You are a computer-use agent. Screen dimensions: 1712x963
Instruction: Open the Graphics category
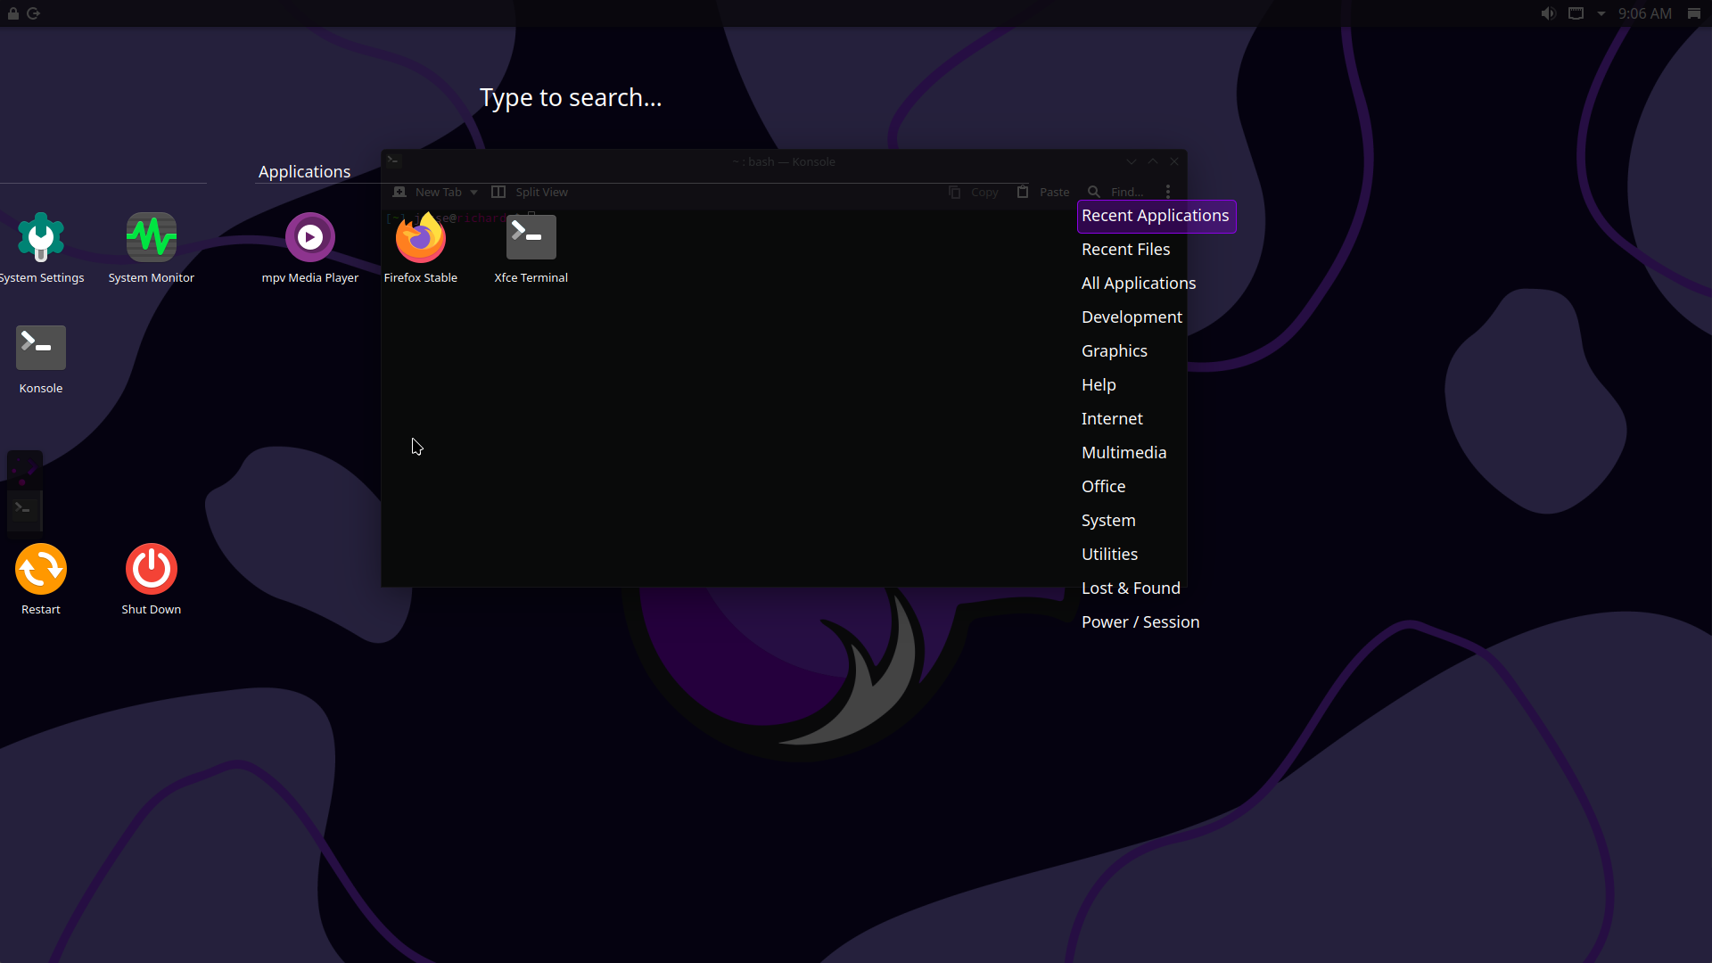(x=1115, y=351)
